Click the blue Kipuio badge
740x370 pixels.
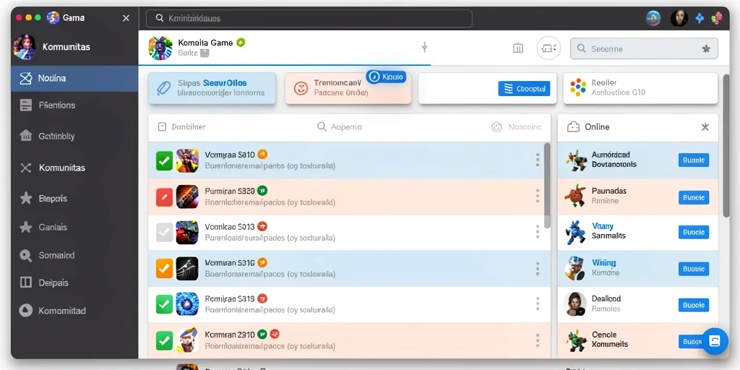tap(386, 77)
